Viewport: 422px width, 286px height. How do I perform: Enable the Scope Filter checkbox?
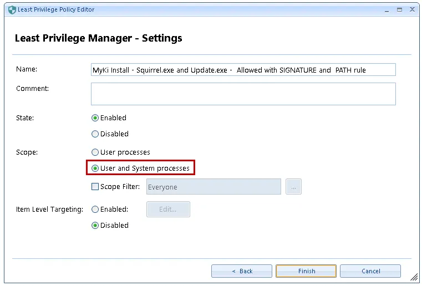pos(95,187)
